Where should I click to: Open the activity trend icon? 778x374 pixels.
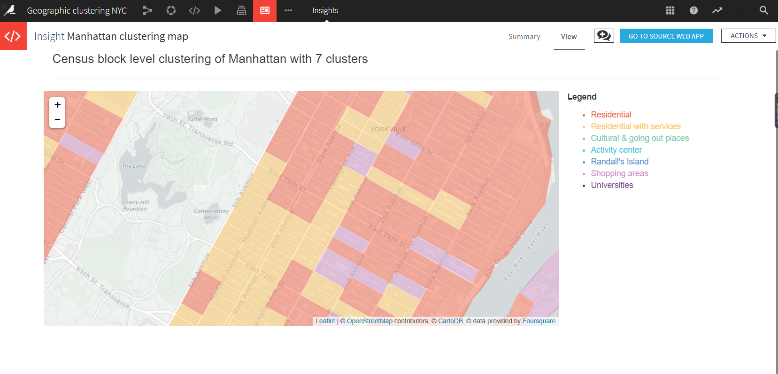click(x=717, y=10)
